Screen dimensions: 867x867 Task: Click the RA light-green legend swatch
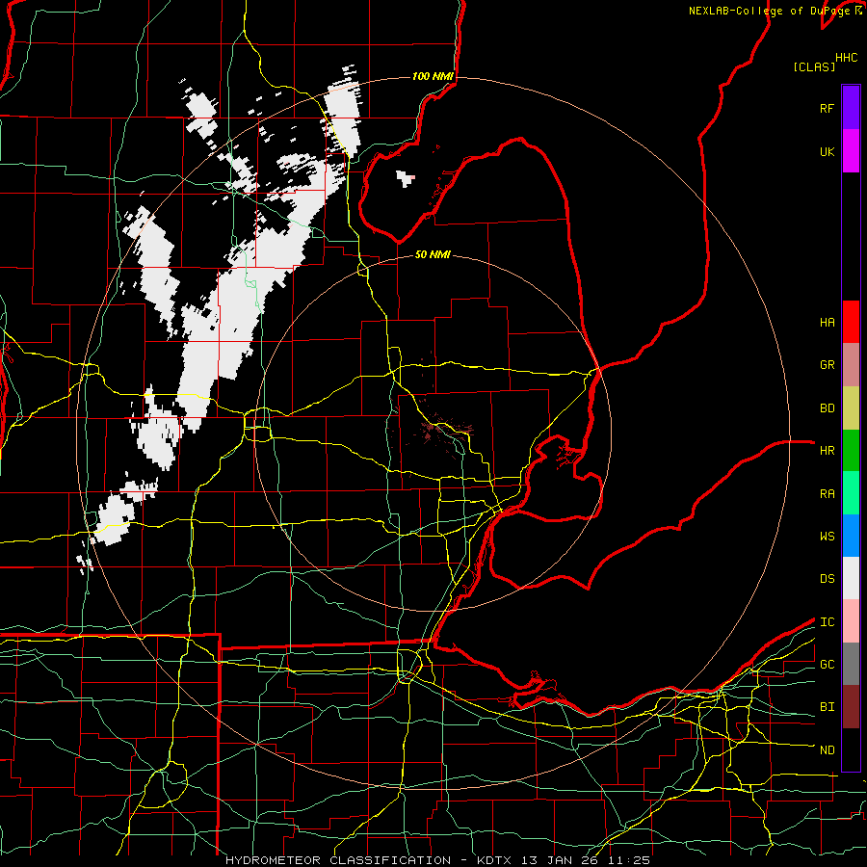pos(851,493)
